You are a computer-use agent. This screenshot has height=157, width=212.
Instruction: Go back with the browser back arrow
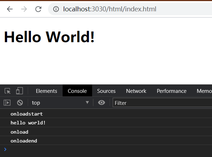point(10,9)
